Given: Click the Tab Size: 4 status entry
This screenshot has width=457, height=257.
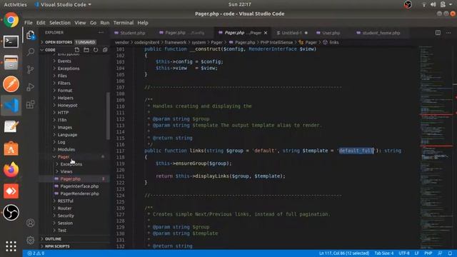Looking at the screenshot, I should point(384,253).
